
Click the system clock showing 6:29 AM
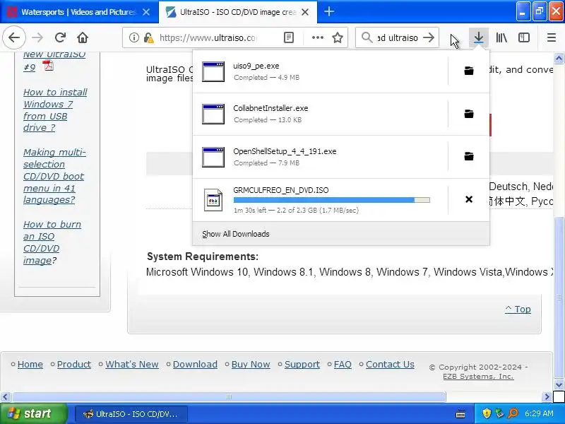tap(539, 413)
